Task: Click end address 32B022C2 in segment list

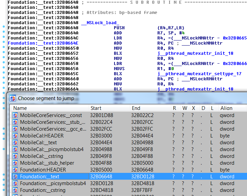Action: (x=142, y=115)
